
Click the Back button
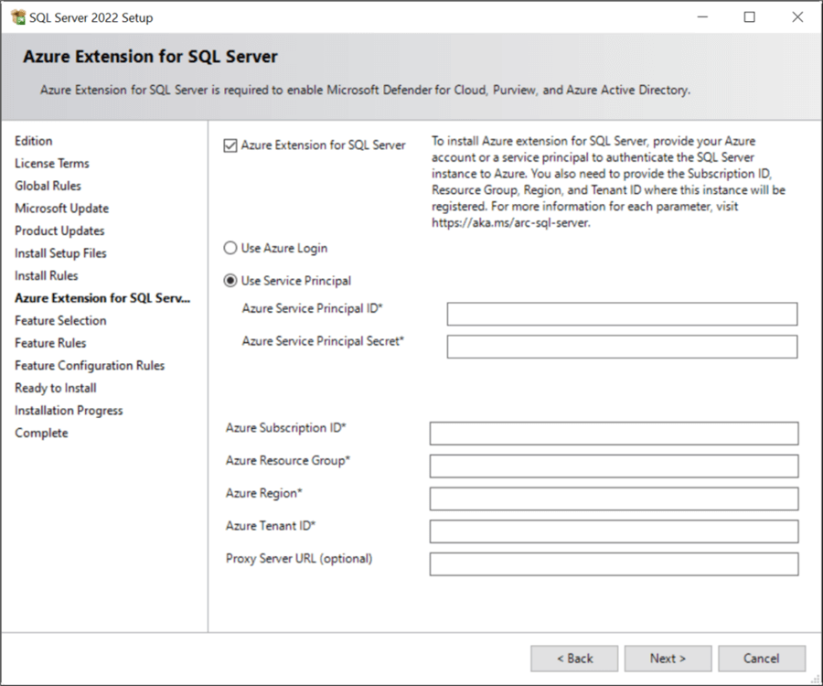tap(573, 659)
